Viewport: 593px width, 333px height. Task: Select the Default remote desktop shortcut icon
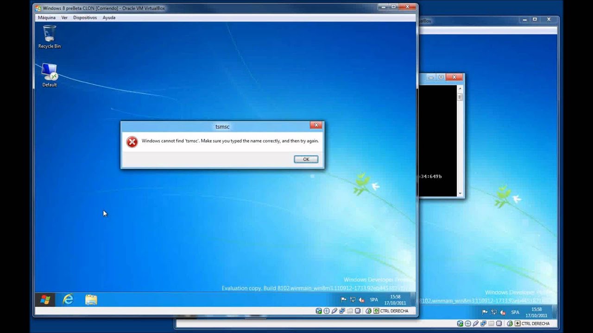(x=50, y=75)
